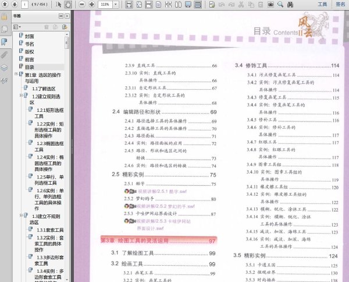The image size is (349, 282).
Task: Click TOC entry 2.4 编辑路径和形状
Action: pos(165,112)
